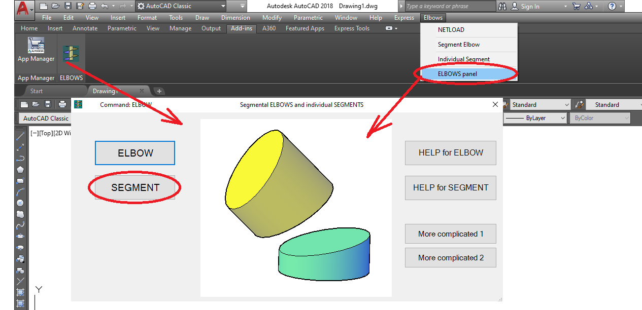This screenshot has width=642, height=310.
Task: Switch to the Annotate ribbon tab
Action: (85, 28)
